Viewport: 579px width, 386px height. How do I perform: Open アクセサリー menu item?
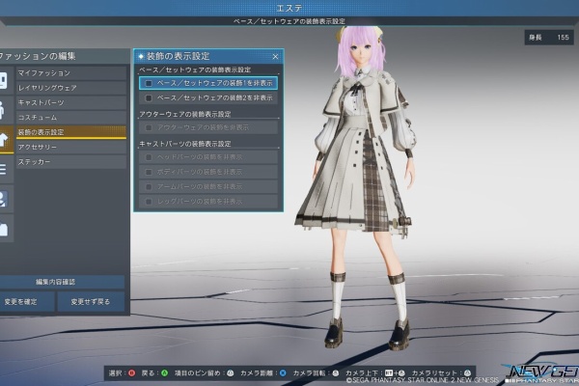click(x=71, y=147)
